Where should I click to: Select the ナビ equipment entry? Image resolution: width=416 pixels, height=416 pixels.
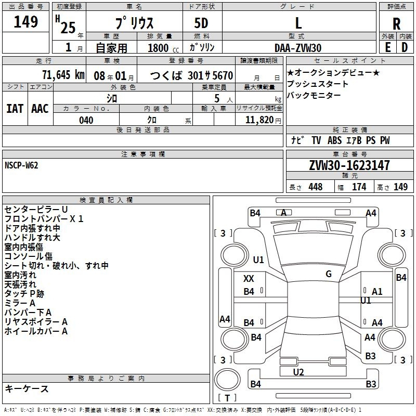click(297, 140)
